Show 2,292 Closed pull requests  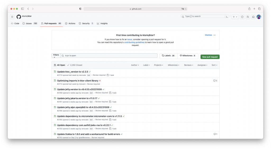tap(75, 65)
